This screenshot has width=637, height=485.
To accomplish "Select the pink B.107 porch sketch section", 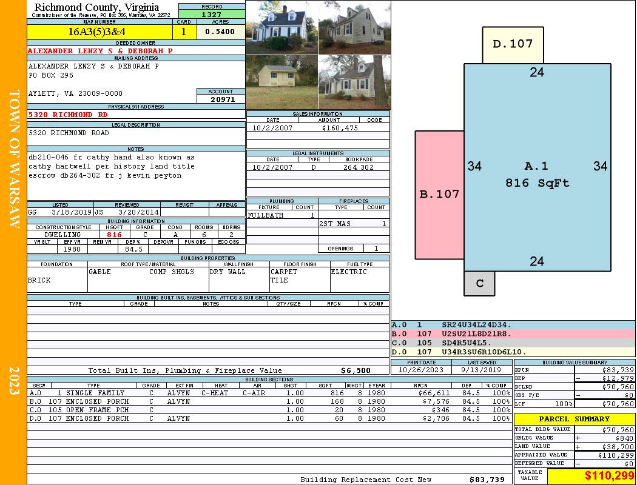I will pyautogui.click(x=439, y=195).
